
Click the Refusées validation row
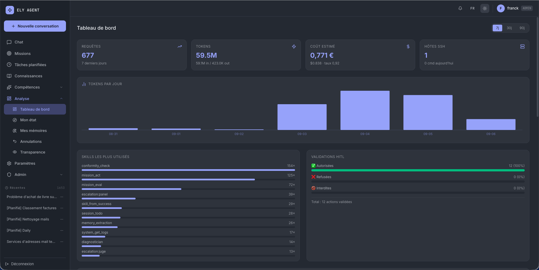(418, 179)
